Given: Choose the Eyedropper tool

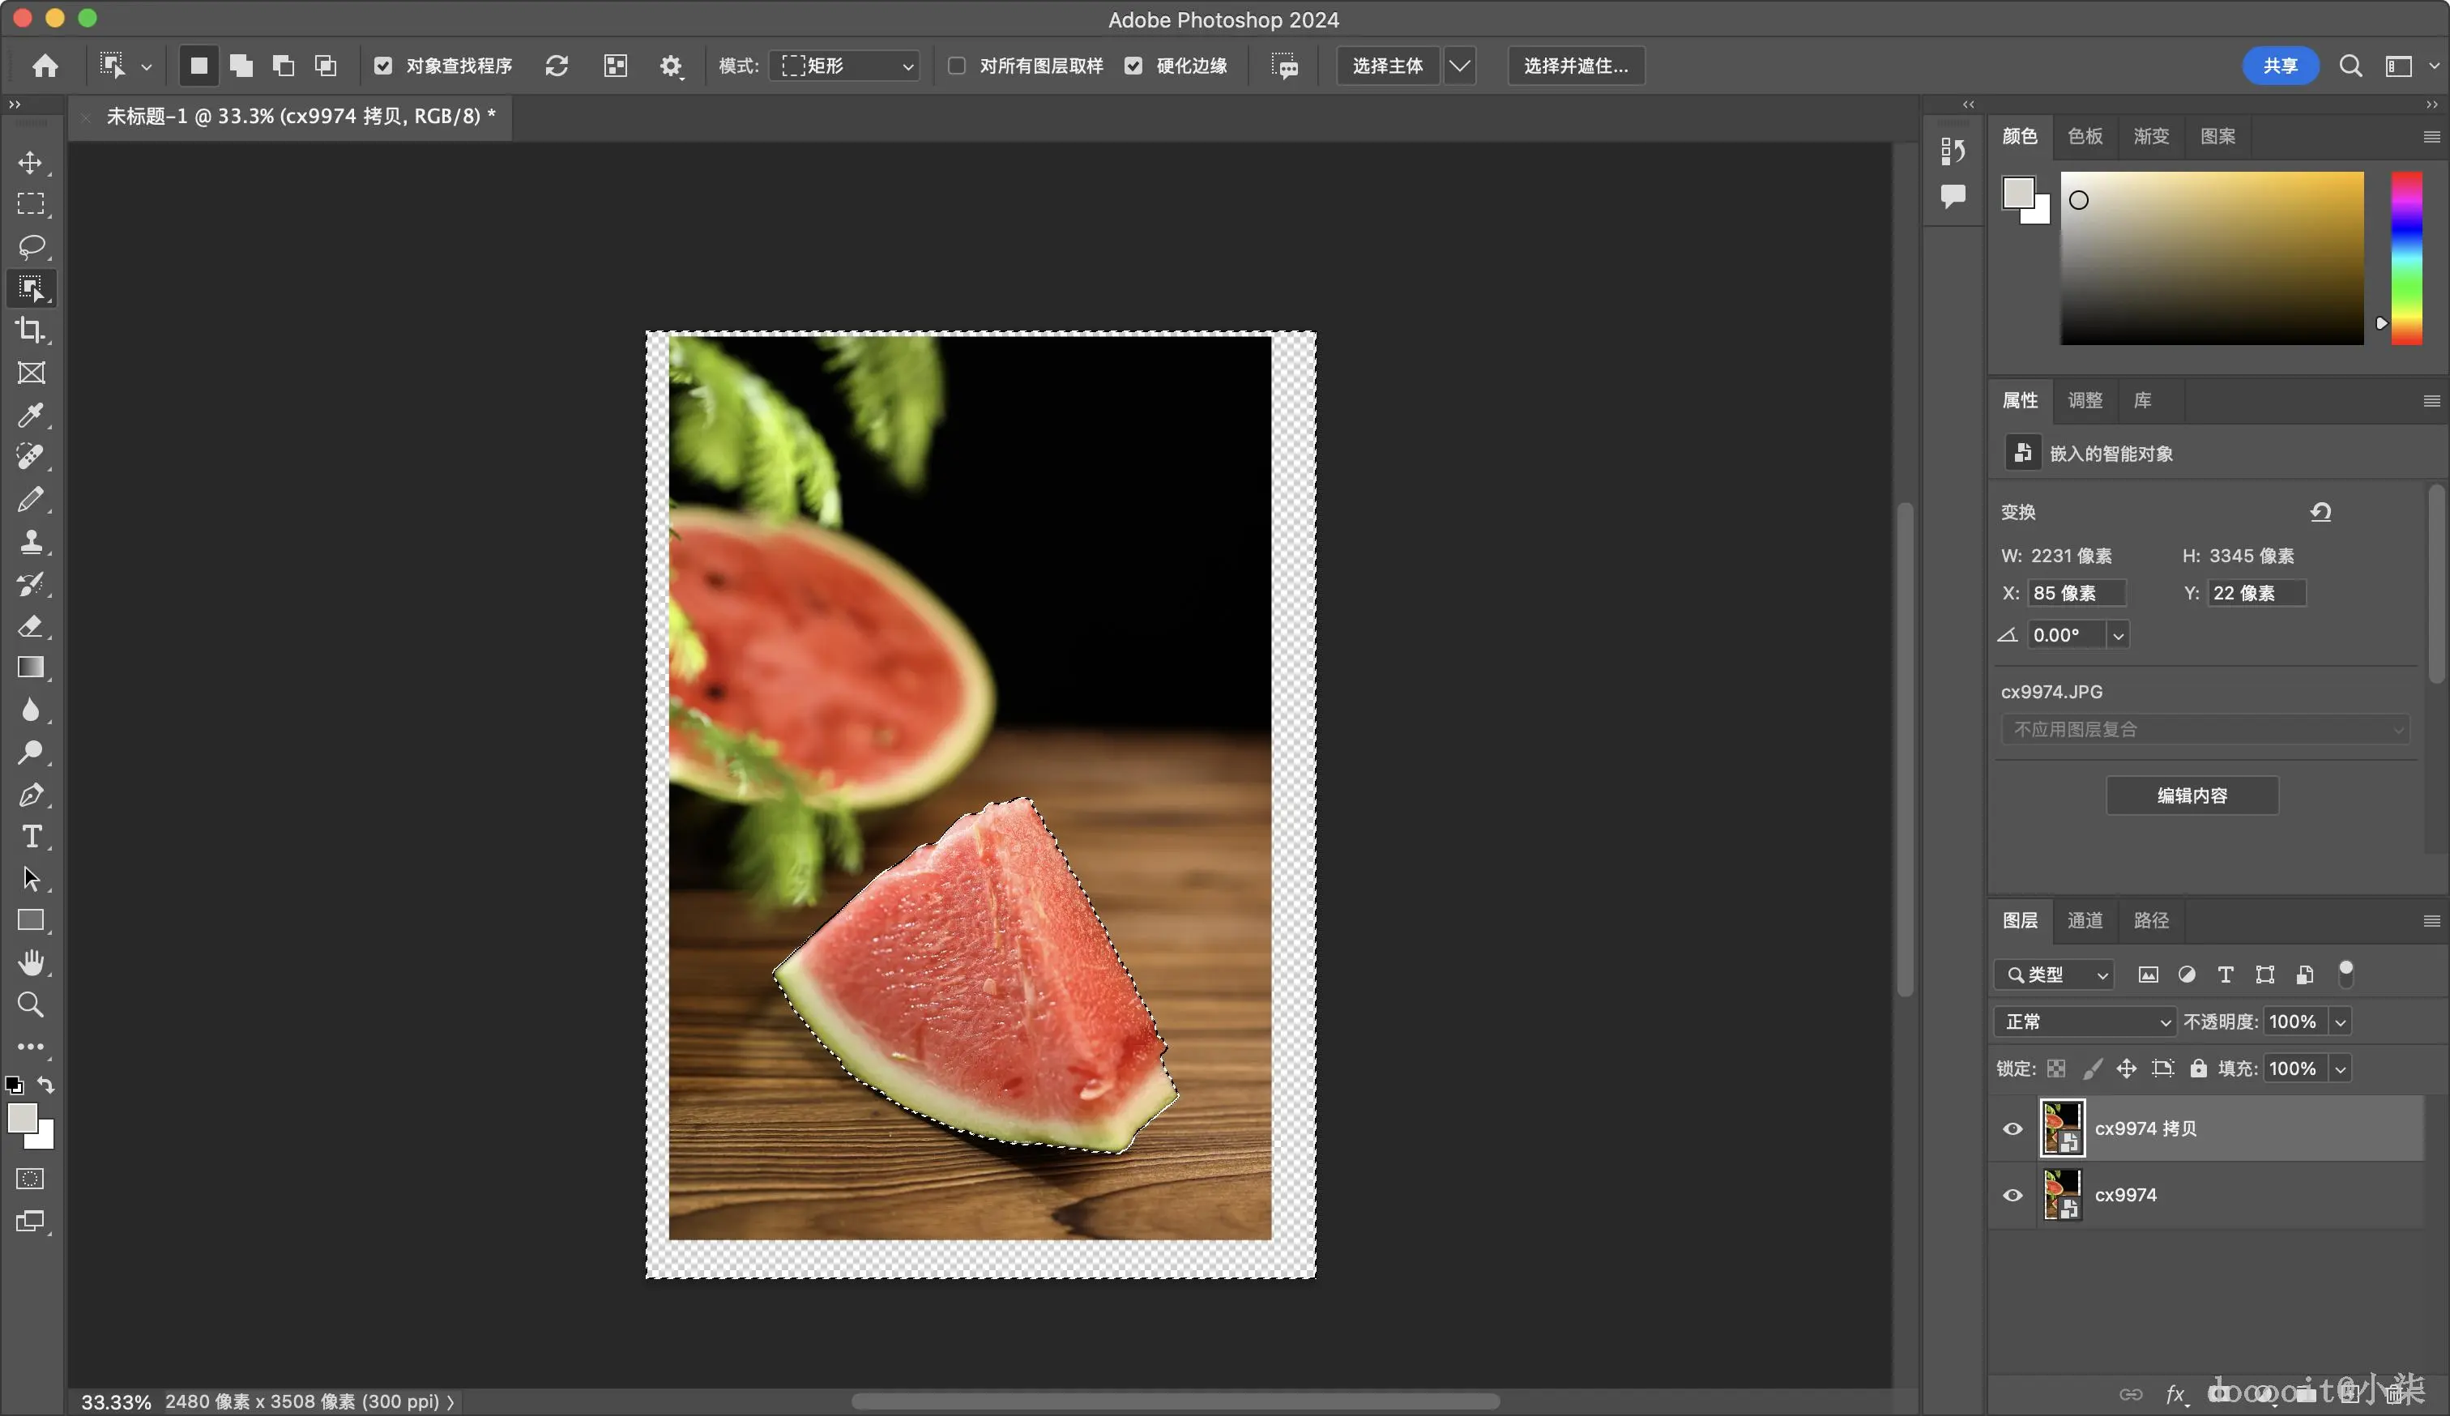Looking at the screenshot, I should tap(31, 415).
